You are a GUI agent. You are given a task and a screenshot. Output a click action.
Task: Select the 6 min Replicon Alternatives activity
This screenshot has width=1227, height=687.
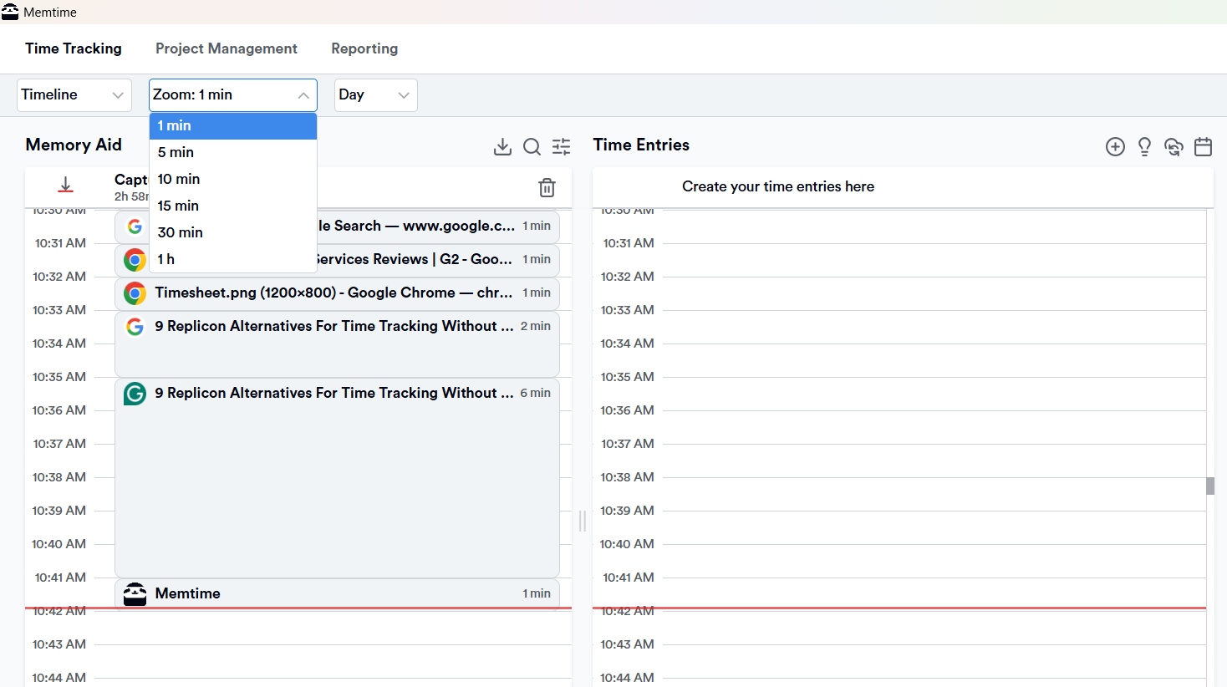click(337, 477)
